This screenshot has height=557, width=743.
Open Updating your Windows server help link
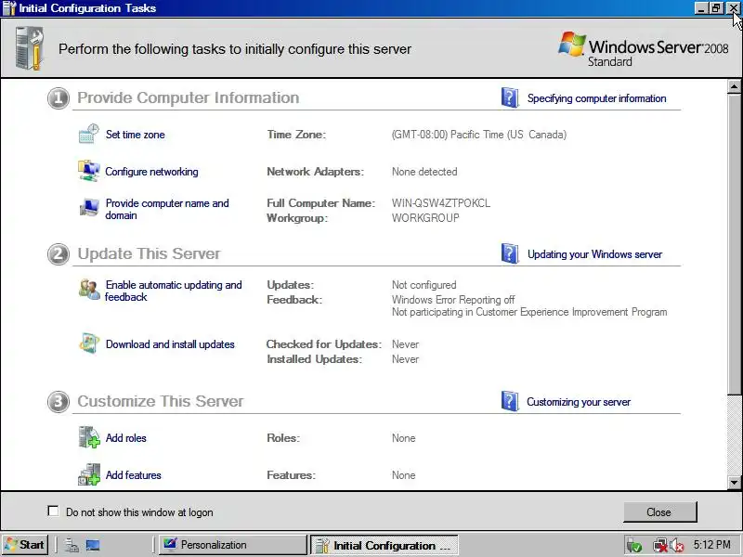pos(594,254)
